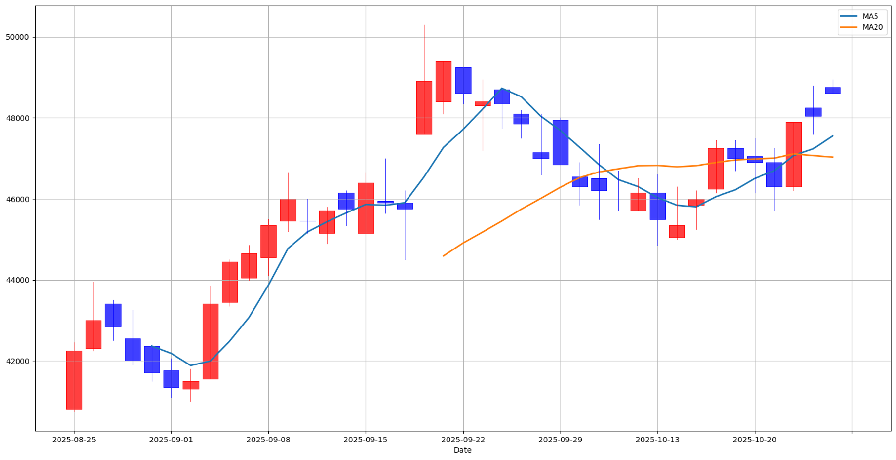This screenshot has width=896, height=460.
Task: Select the 2025-09-01 date tick label
Action: coord(171,440)
